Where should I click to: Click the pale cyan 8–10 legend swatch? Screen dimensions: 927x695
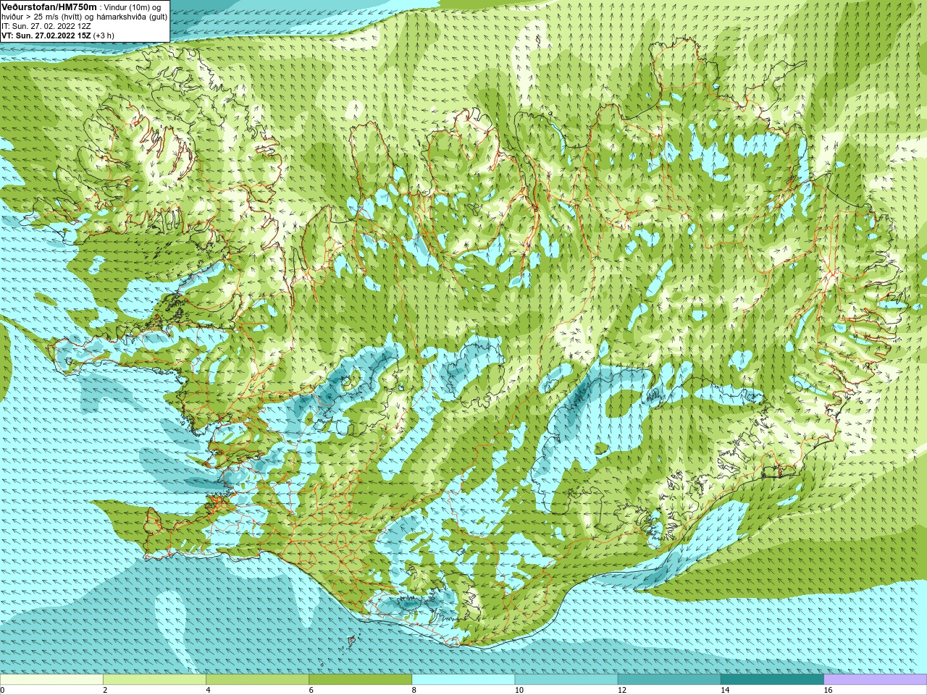pyautogui.click(x=463, y=680)
